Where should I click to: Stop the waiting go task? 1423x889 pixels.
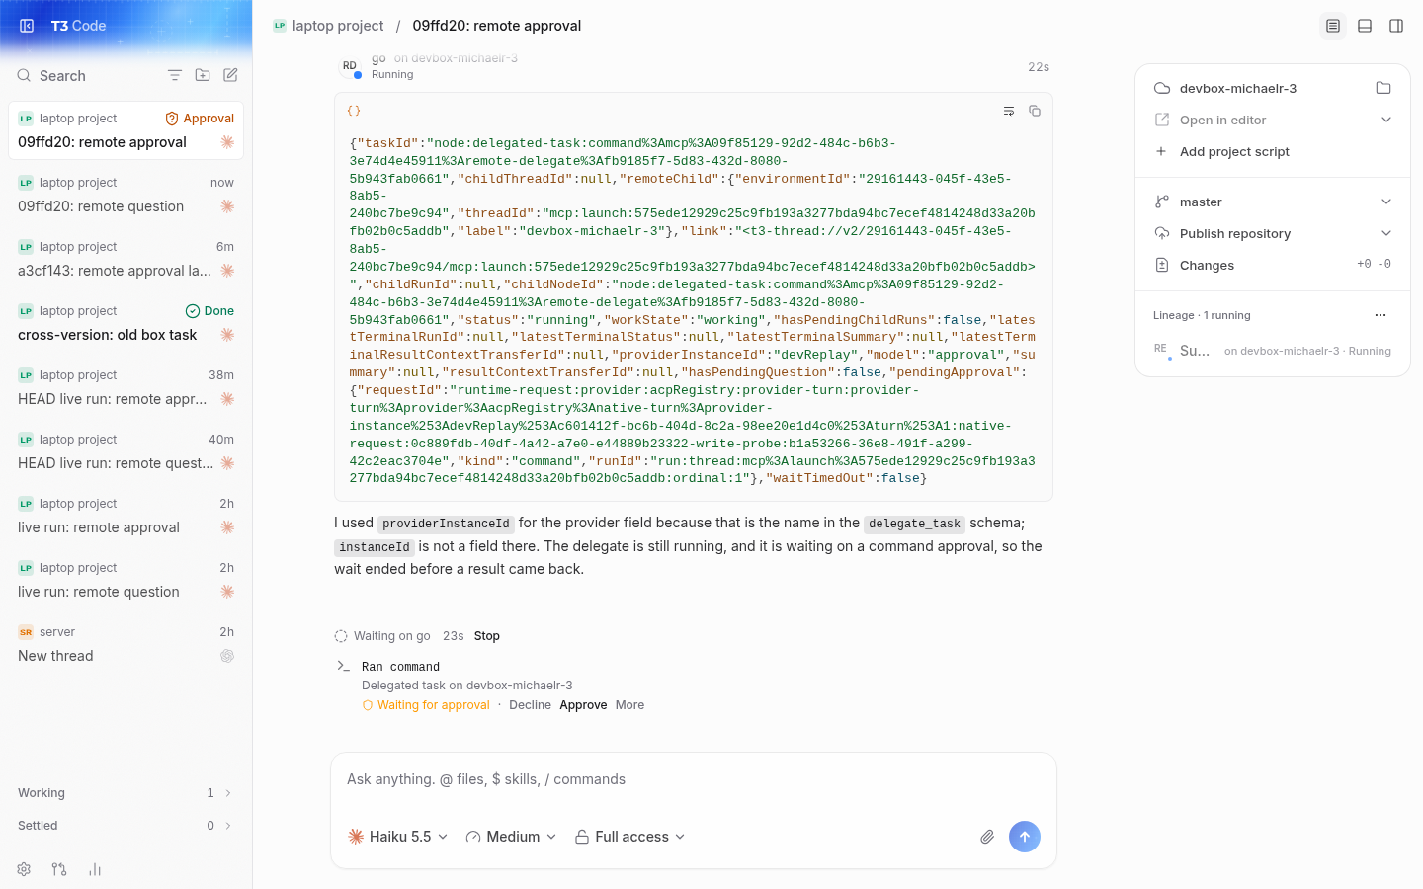coord(487,636)
